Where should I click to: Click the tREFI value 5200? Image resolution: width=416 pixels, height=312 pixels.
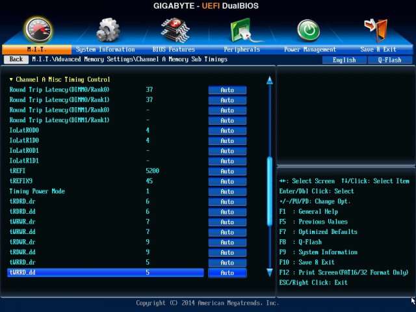(153, 170)
